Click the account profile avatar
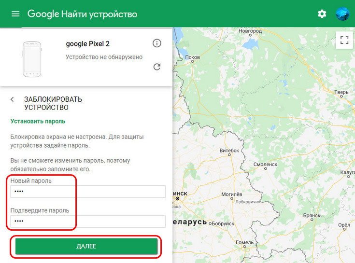The height and width of the screenshot is (263, 355). point(342,14)
